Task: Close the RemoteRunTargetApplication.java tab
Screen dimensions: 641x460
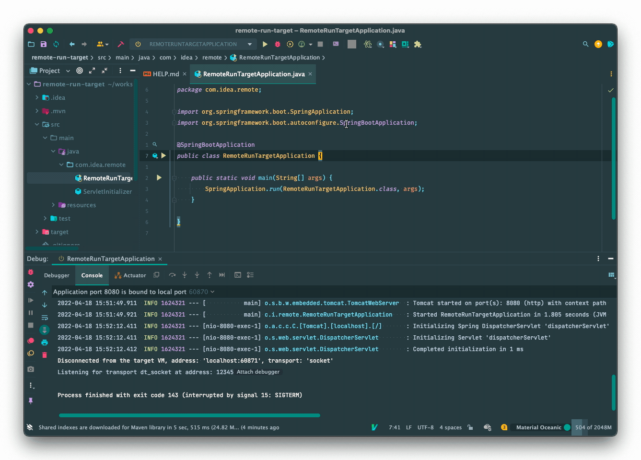Action: (310, 74)
